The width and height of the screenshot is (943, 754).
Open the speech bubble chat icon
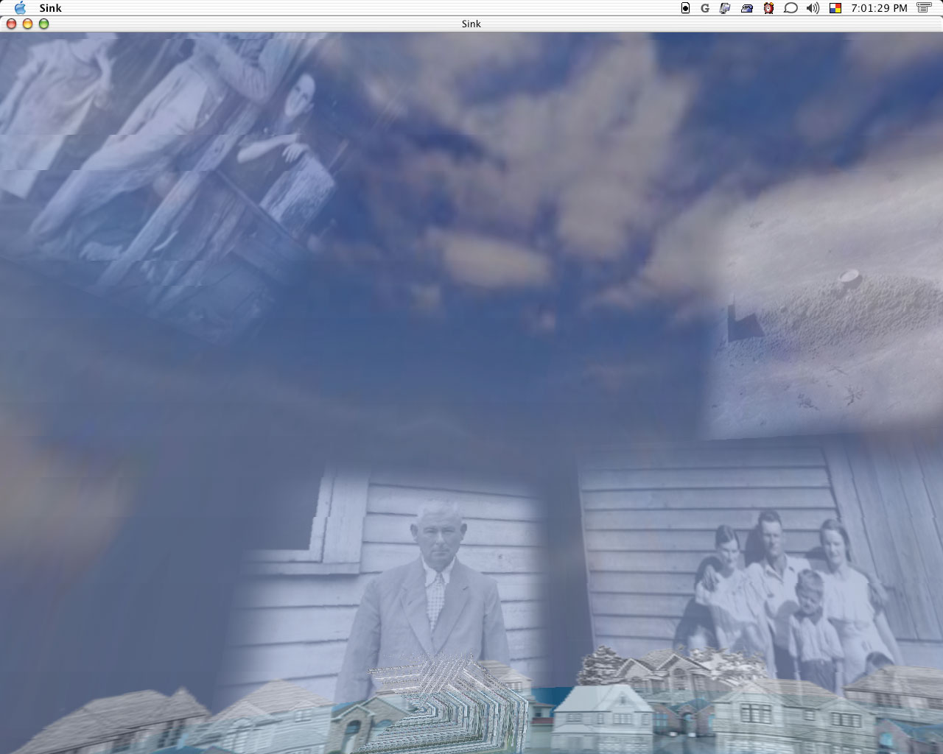click(790, 8)
